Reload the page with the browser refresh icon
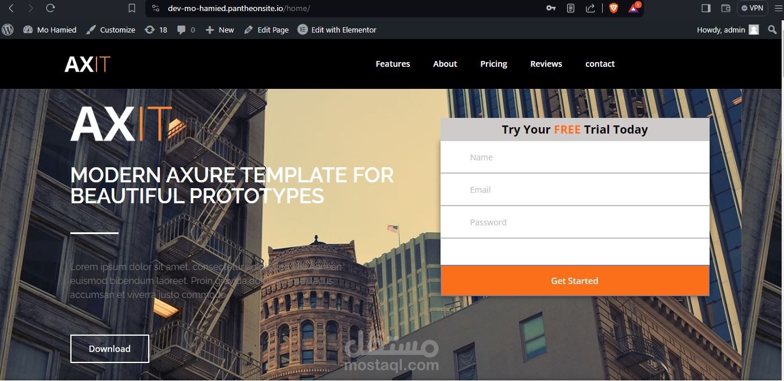The height and width of the screenshot is (381, 784). (x=50, y=8)
